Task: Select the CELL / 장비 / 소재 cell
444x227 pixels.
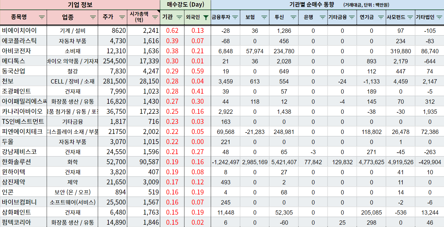Action: pyautogui.click(x=73, y=81)
